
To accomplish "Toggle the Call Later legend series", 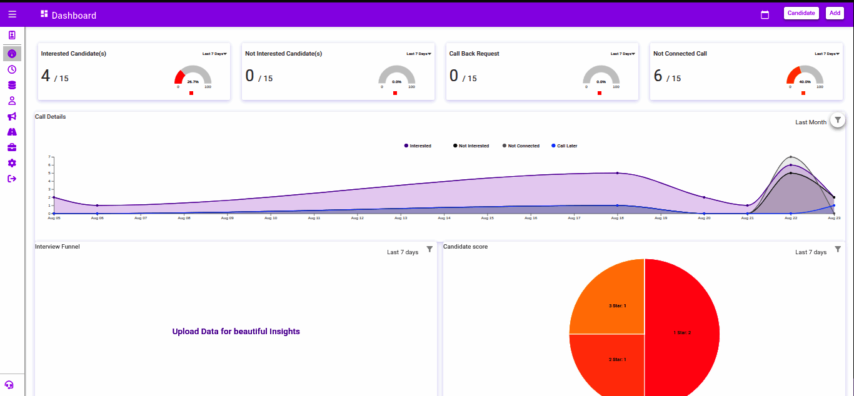I will (x=564, y=146).
